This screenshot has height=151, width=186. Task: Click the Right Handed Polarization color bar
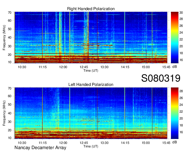[x=175, y=37]
